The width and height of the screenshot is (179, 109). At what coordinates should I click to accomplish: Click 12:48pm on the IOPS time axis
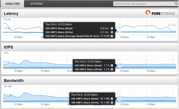point(45,71)
